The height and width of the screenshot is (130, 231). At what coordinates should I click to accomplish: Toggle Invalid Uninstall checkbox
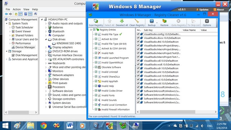tap(96, 72)
